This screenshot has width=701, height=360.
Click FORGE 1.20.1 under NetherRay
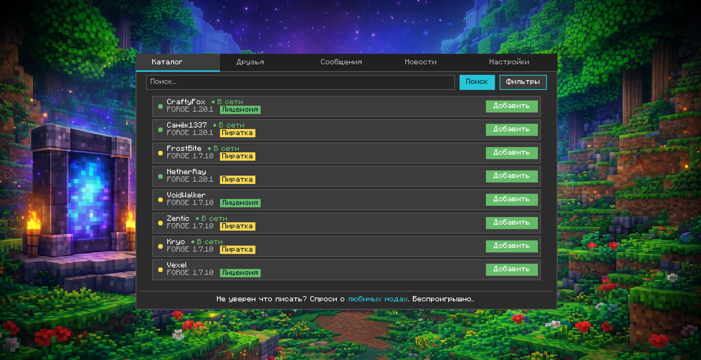coord(190,179)
